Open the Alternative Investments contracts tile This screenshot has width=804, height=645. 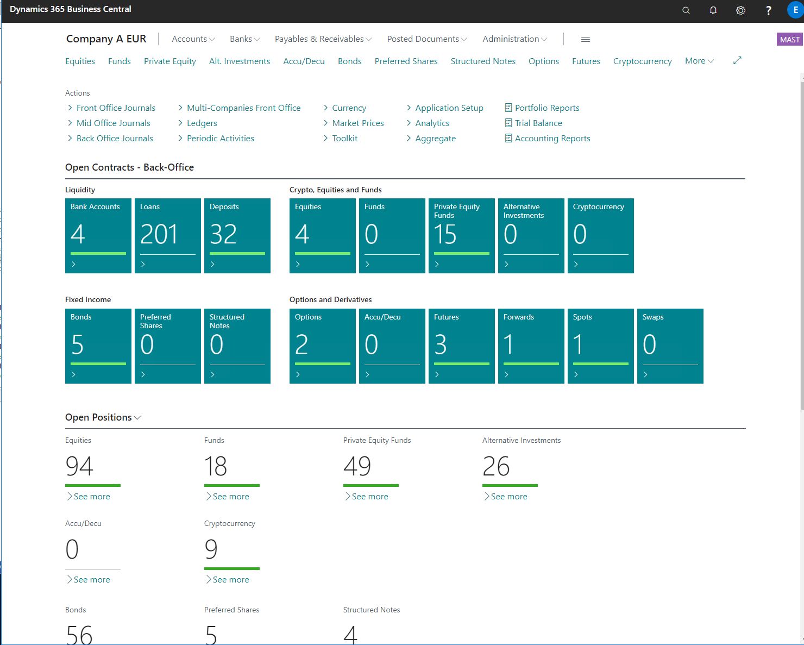(531, 236)
